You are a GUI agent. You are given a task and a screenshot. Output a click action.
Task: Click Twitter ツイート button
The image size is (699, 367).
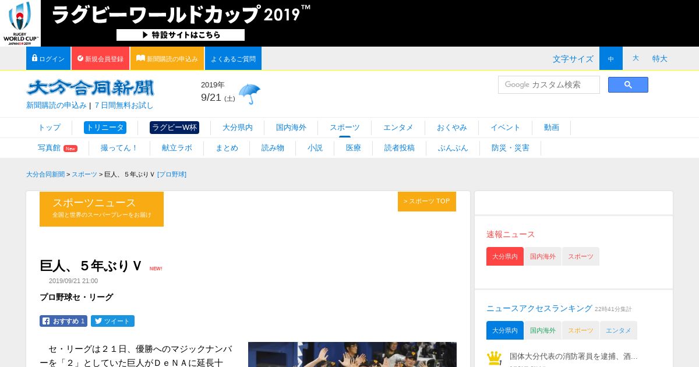[x=112, y=321]
